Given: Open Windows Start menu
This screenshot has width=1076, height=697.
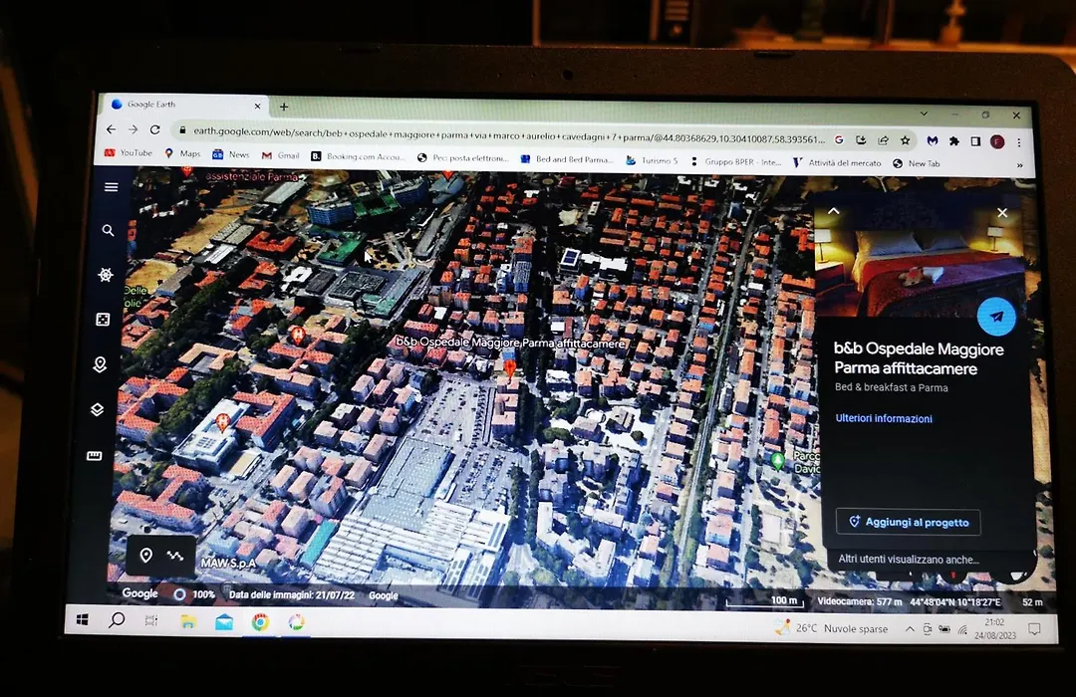Looking at the screenshot, I should pos(83,620).
